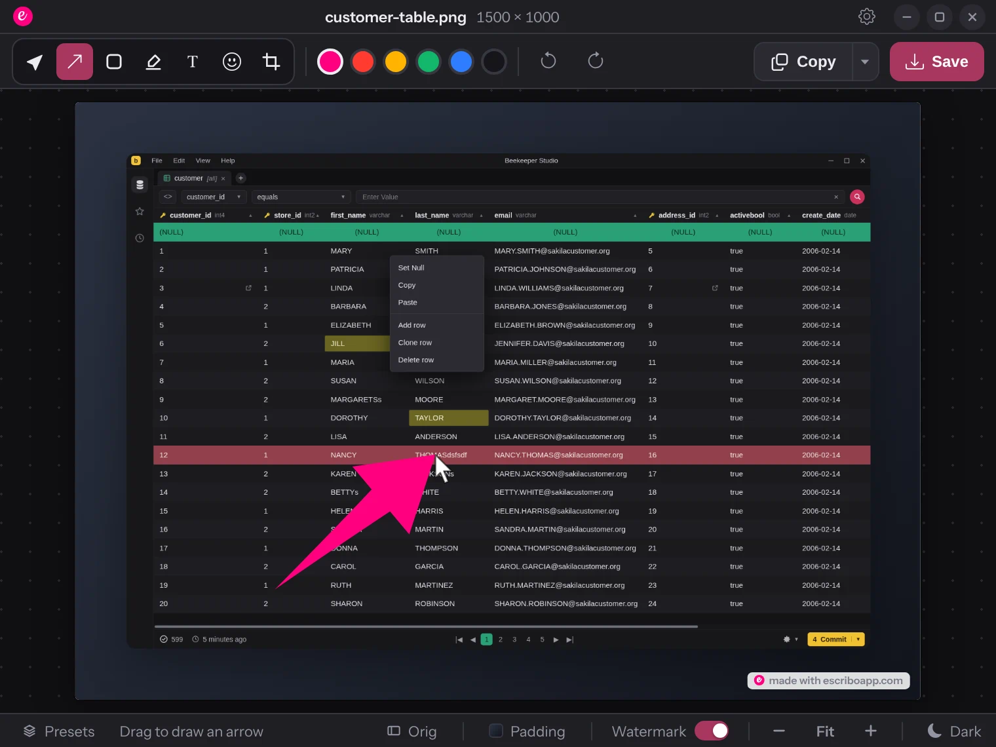Zoom in with the plus icon
The image size is (996, 747).
tap(871, 731)
